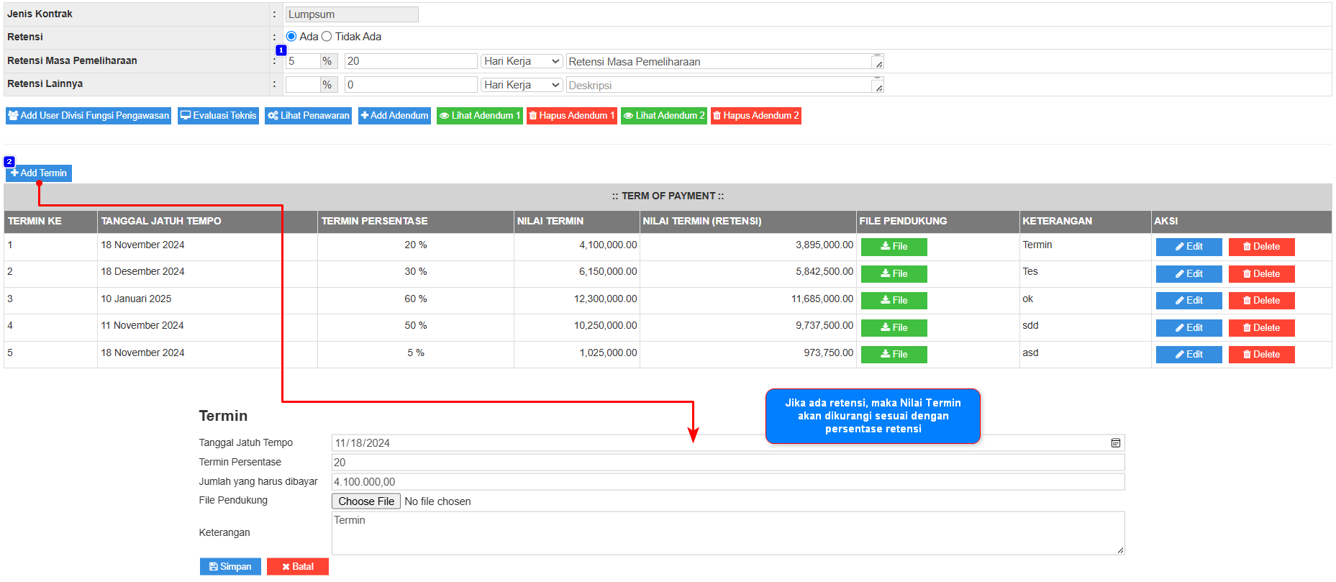
Task: Download File for termin 3
Action: (x=894, y=301)
